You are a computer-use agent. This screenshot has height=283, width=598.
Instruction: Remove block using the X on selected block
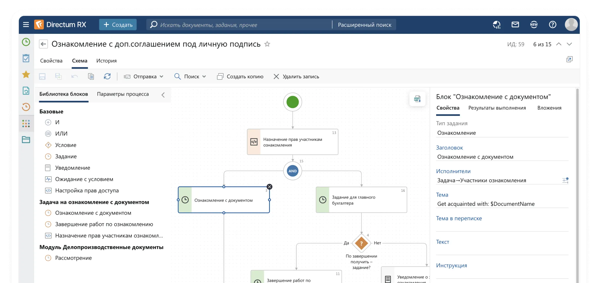click(269, 187)
